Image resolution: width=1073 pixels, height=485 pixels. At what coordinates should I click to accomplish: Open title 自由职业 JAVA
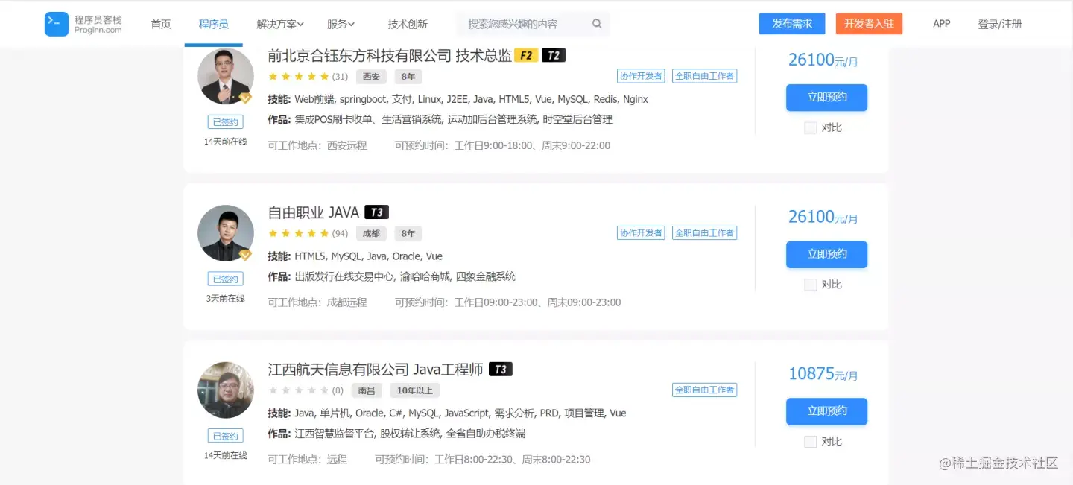[x=314, y=212]
